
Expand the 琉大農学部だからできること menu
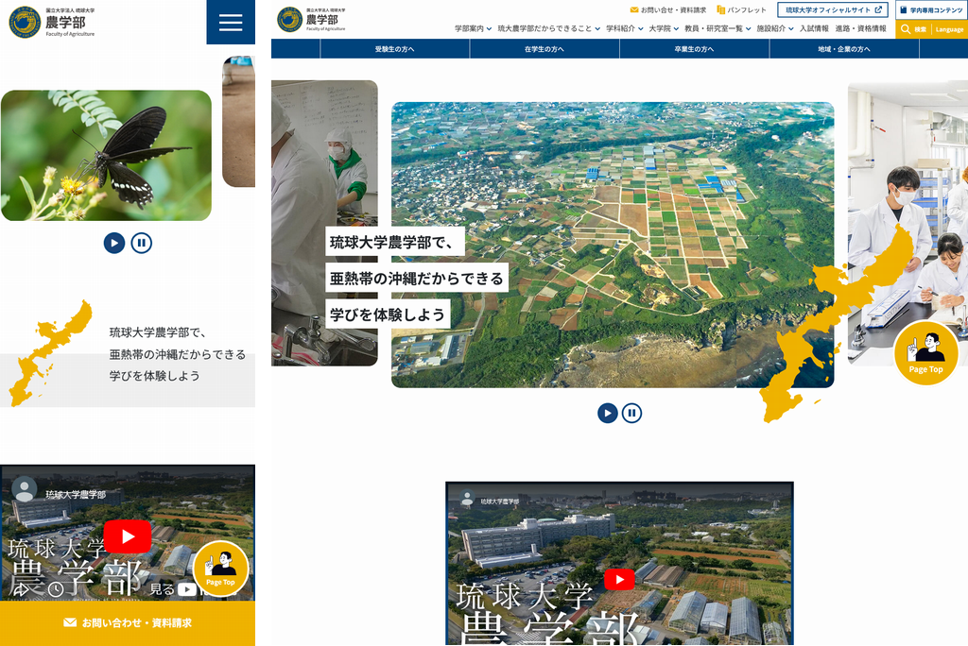[549, 28]
